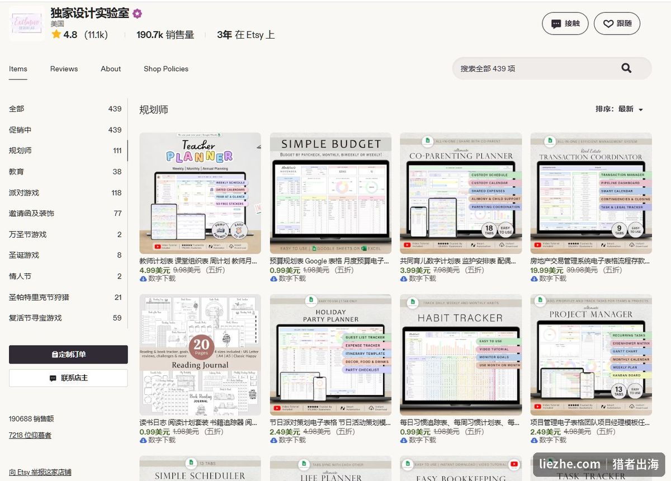Click download icon under Habit Tracker listing
Viewport: 671px width, 481px height.
(404, 440)
